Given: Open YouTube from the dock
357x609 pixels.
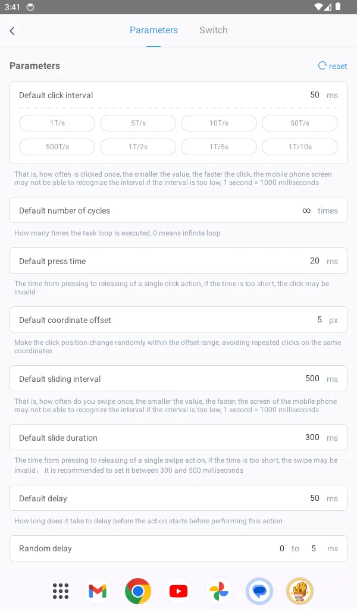Looking at the screenshot, I should tap(178, 591).
